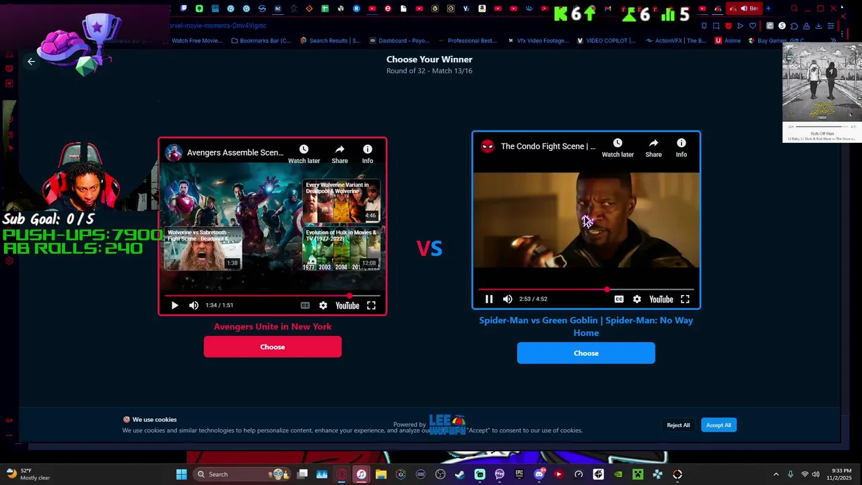This screenshot has width=862, height=485.
Task: Click the browser address bar URL
Action: coord(218,26)
